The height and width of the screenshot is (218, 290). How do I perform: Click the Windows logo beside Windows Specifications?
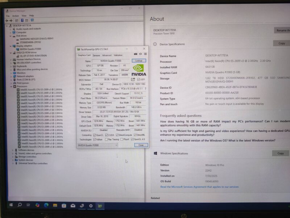tap(156, 153)
